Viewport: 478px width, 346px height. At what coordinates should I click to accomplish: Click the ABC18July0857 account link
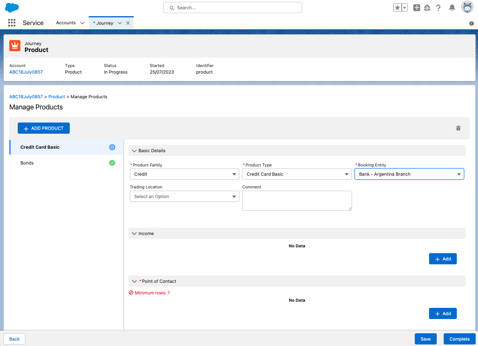click(26, 72)
